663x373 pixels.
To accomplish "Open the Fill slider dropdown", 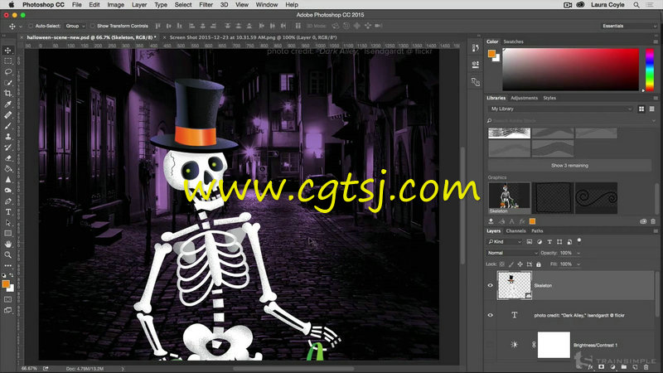I will 578,264.
